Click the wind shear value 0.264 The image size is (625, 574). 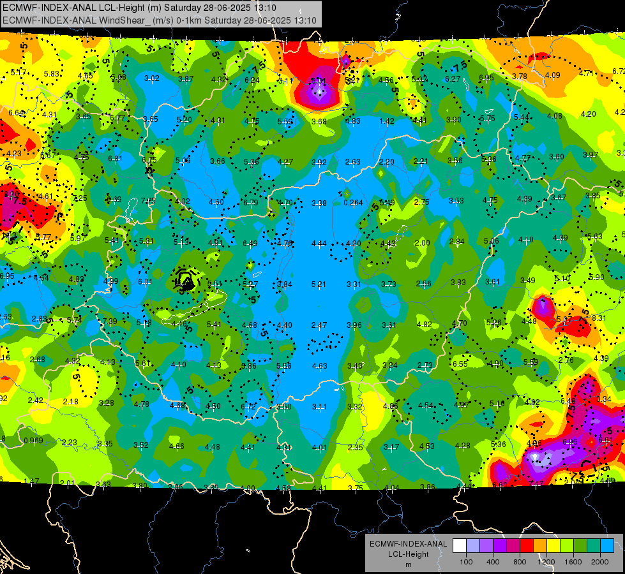(353, 203)
